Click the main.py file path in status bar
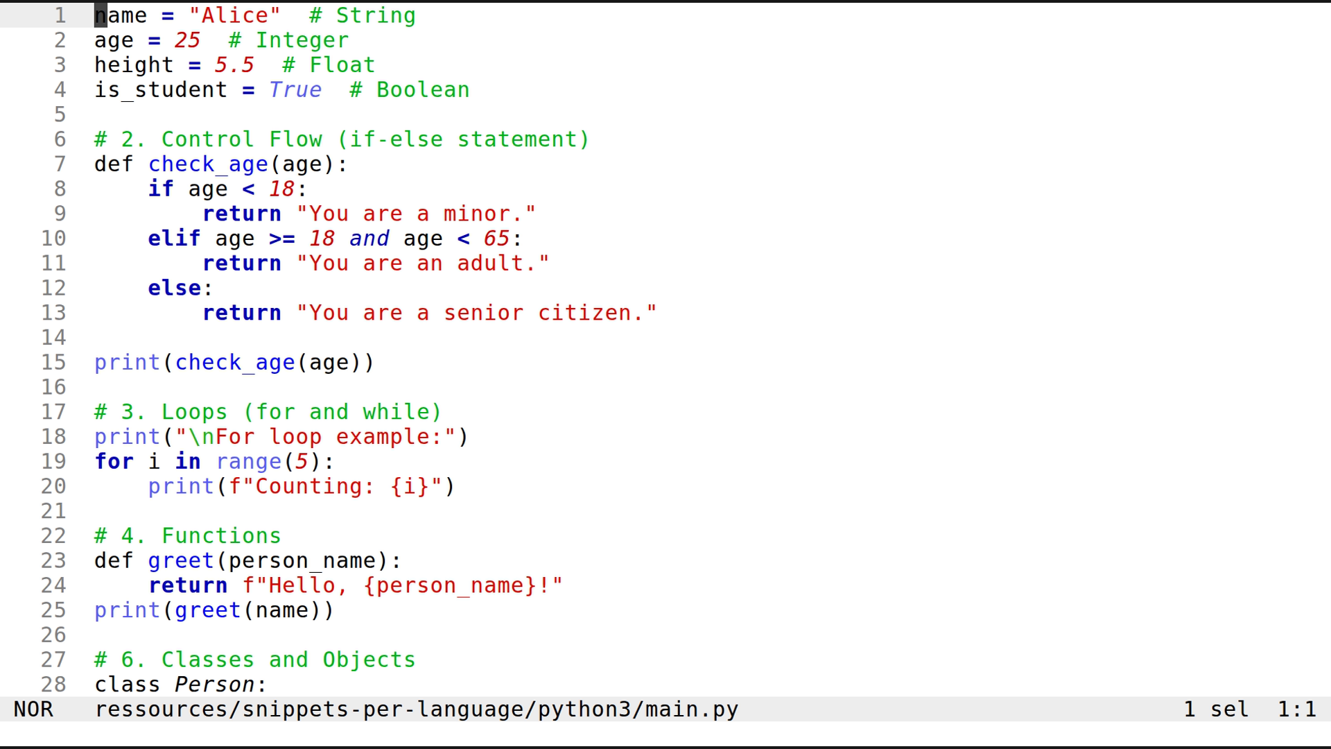The image size is (1331, 749). [x=415, y=709]
